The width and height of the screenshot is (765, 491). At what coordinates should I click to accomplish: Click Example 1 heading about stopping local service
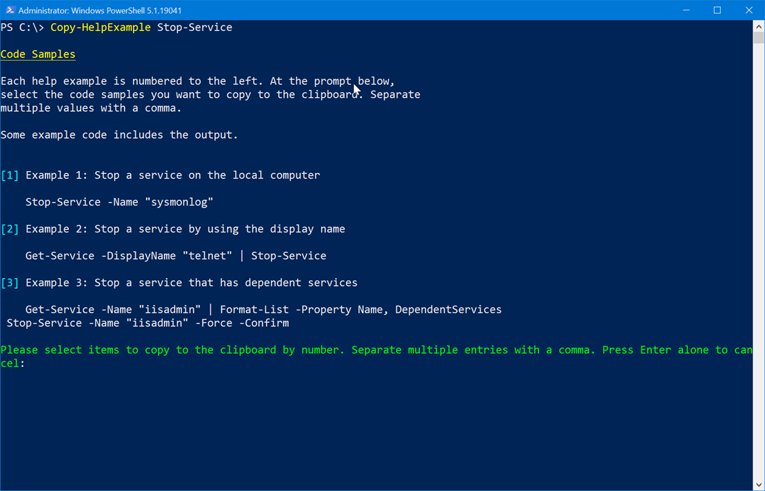(x=172, y=174)
